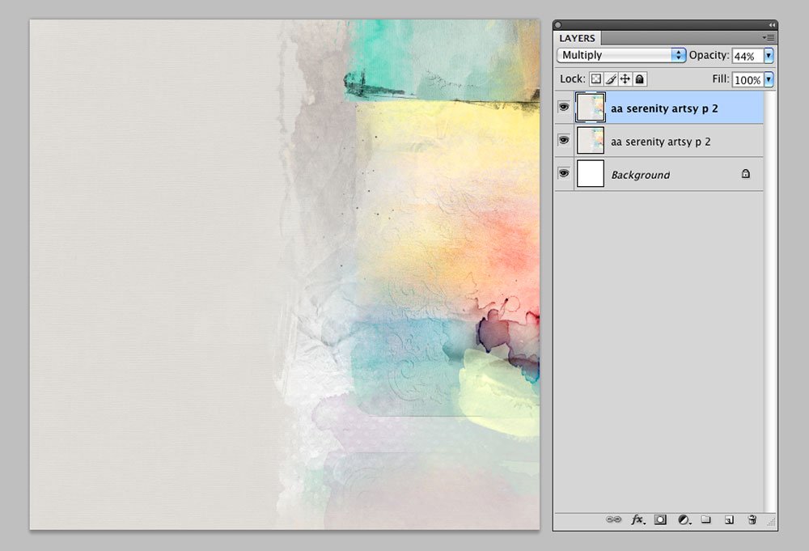This screenshot has height=551, width=809.
Task: Open the Fill slider arrow
Action: [769, 79]
